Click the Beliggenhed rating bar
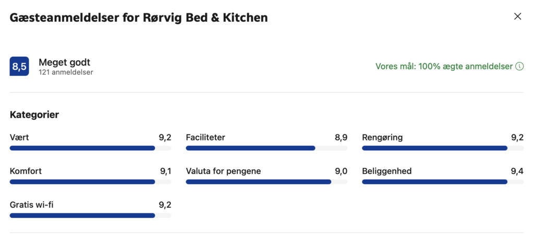The height and width of the screenshot is (242, 534). (443, 182)
